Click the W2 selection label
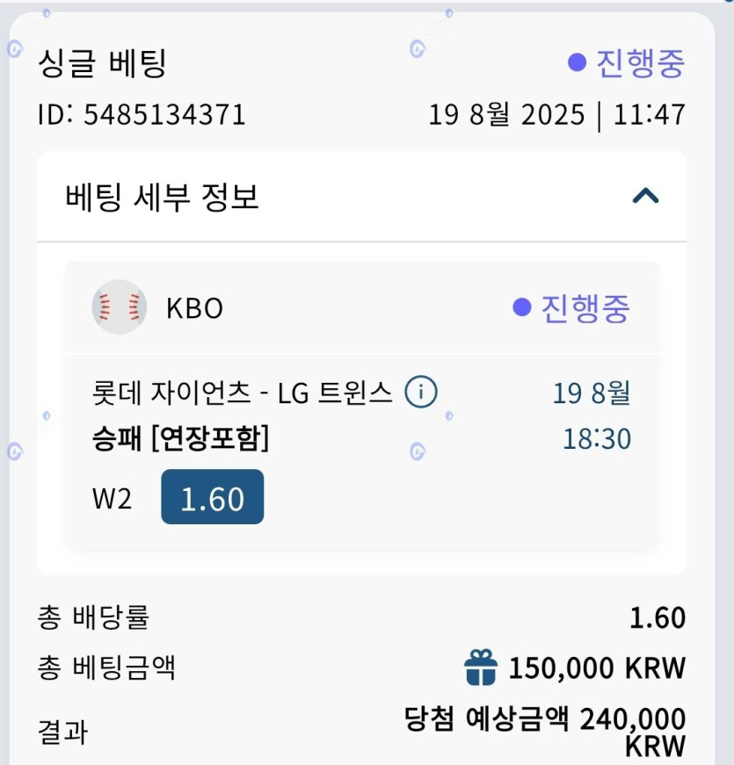The image size is (734, 765). [x=113, y=498]
